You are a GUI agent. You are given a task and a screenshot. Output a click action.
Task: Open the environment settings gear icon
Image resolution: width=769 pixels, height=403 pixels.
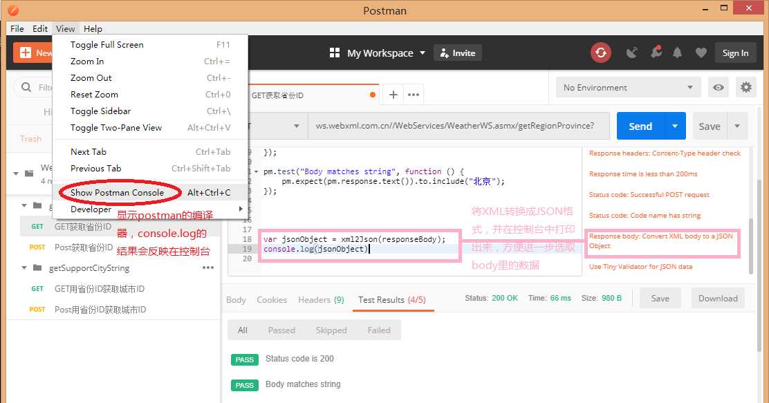746,87
